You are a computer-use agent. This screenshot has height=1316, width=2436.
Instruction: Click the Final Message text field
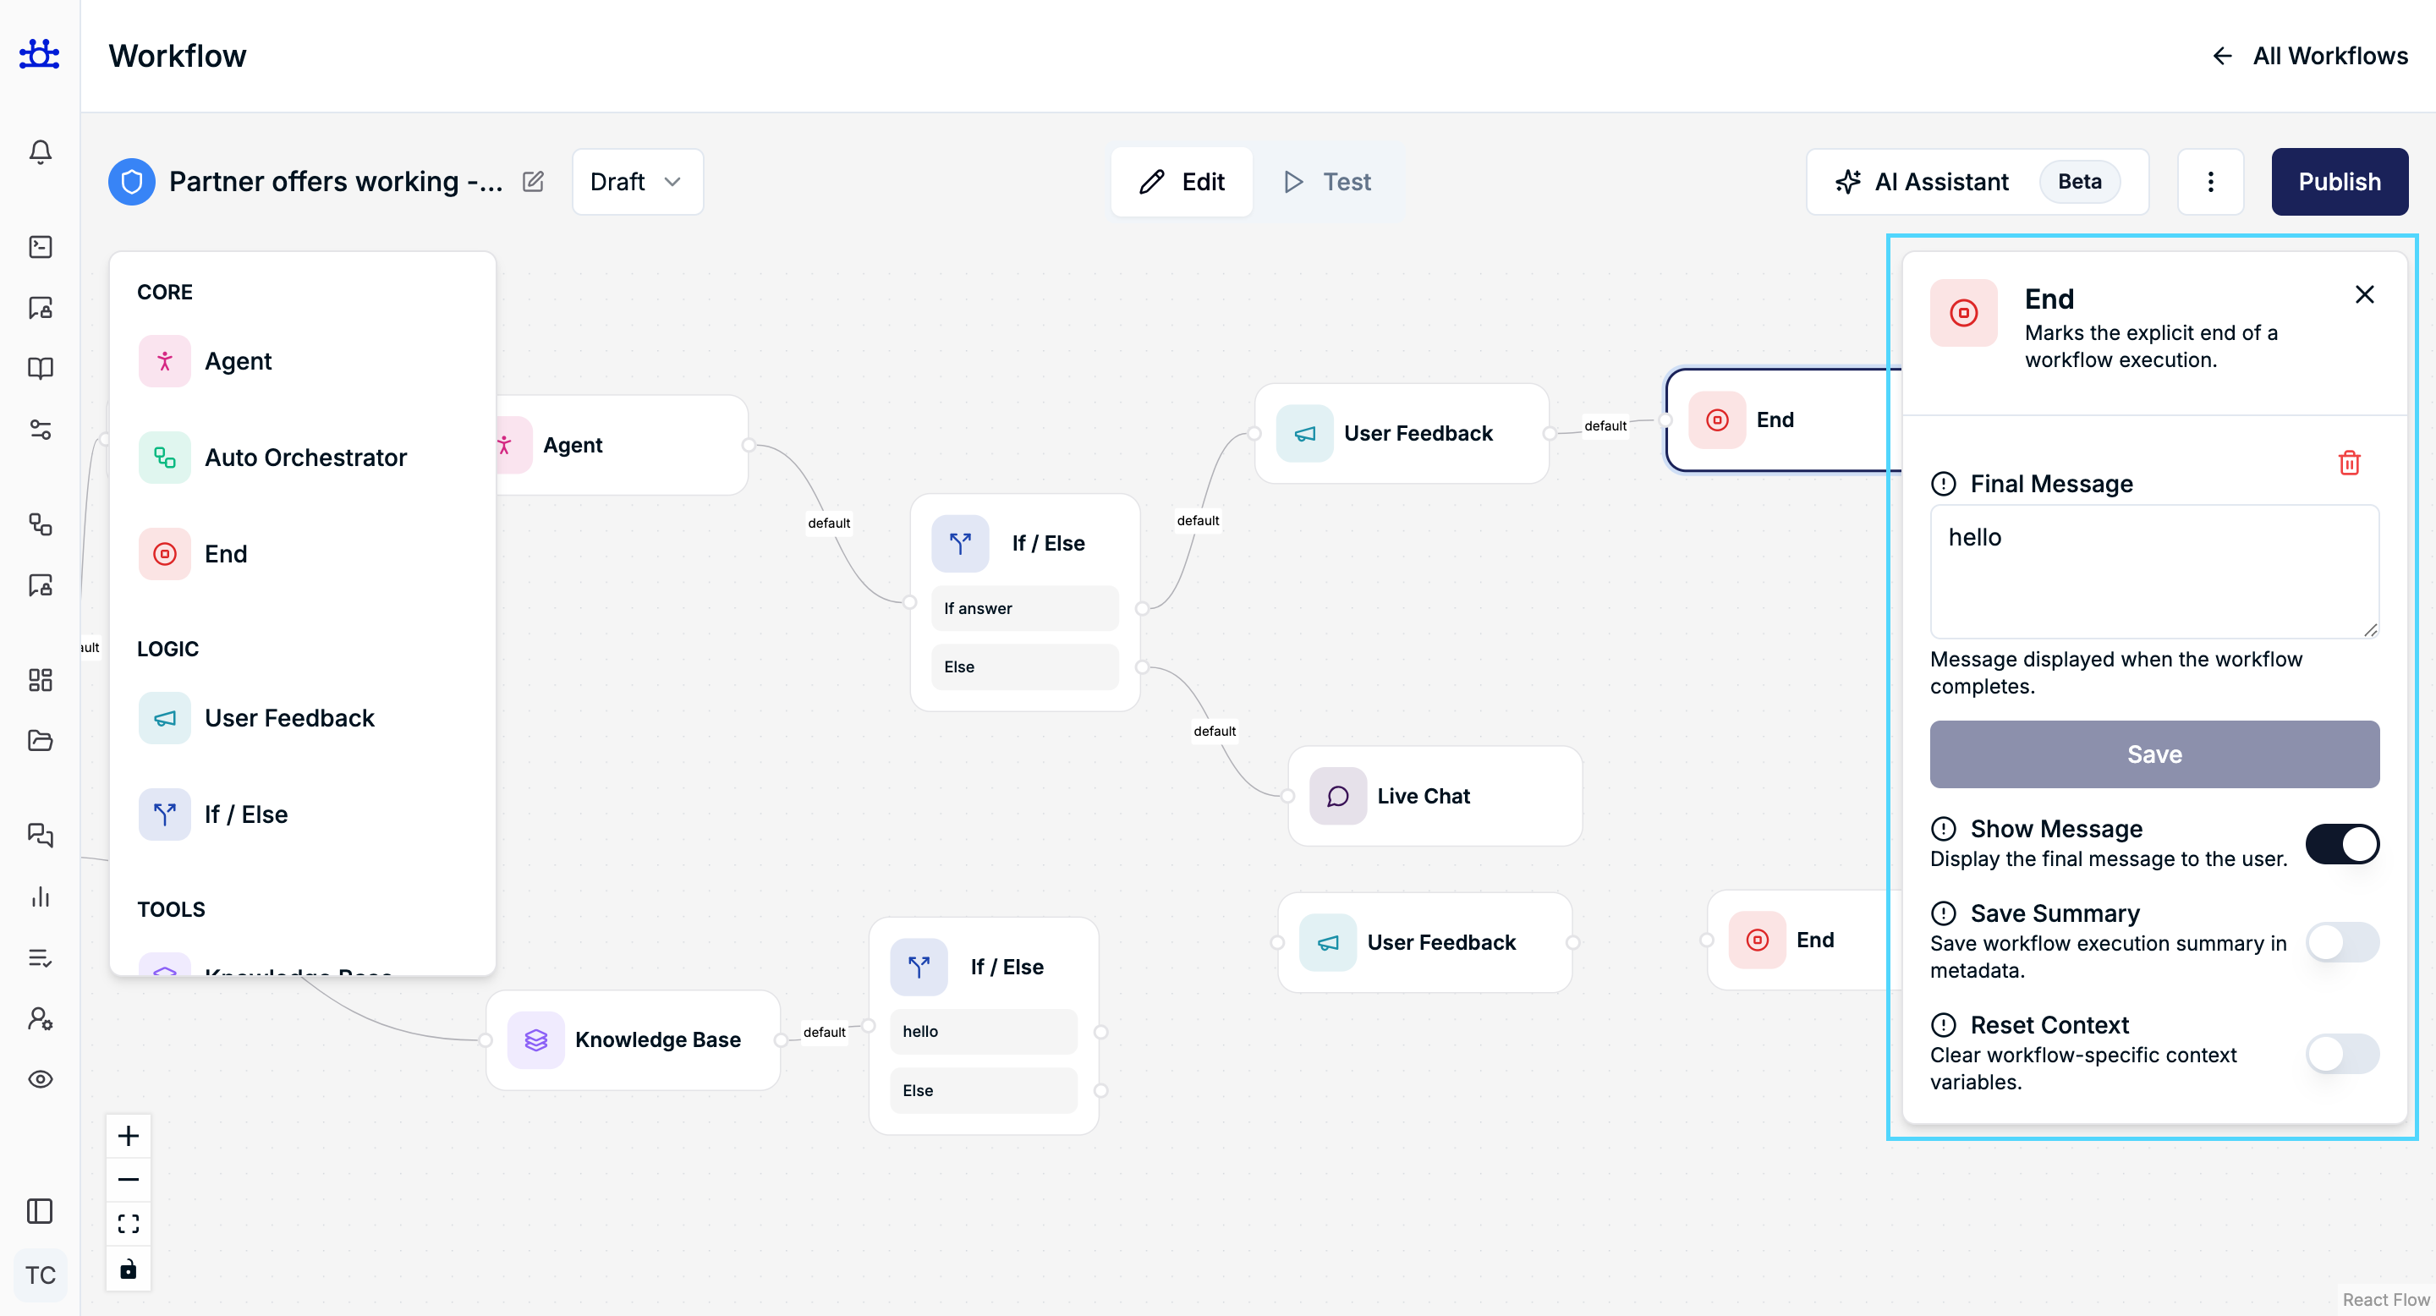[2153, 571]
